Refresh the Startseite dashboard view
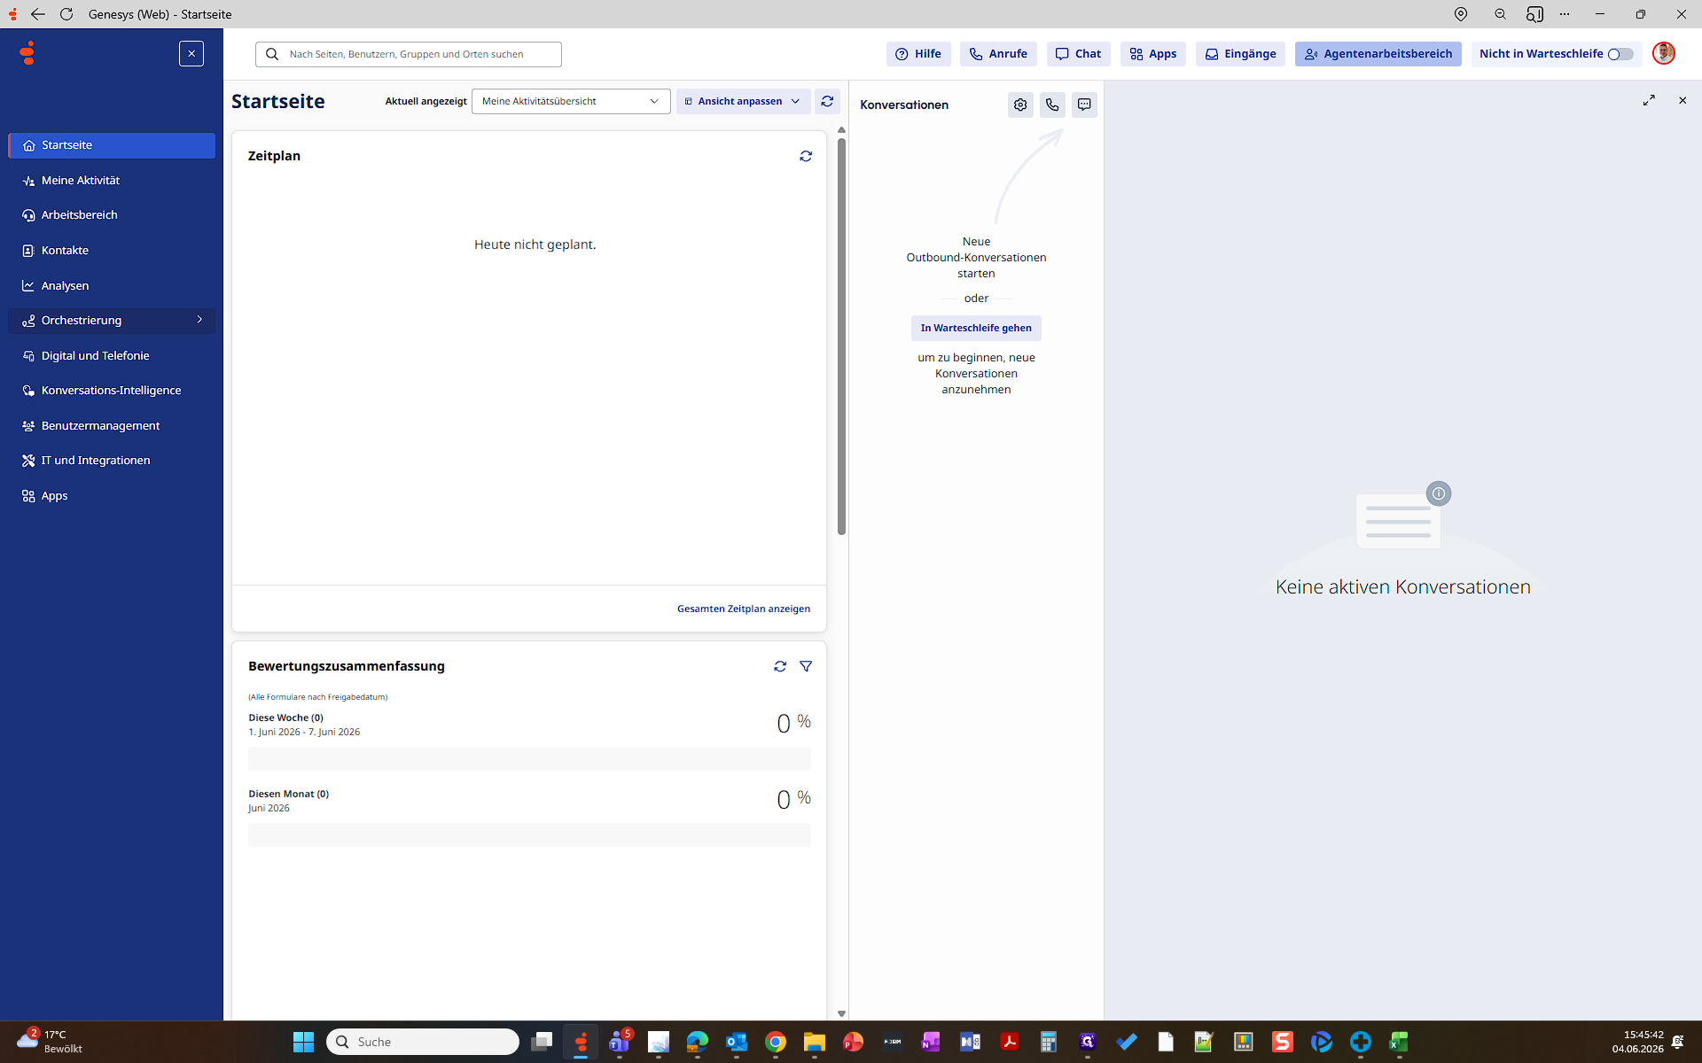Viewport: 1702px width, 1063px height. coord(827,101)
